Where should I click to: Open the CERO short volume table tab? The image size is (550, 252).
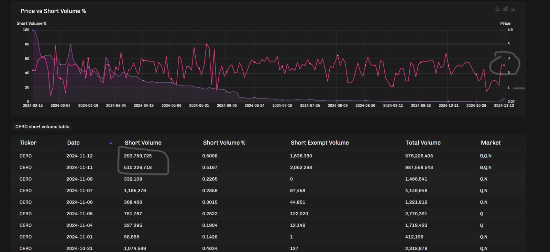click(x=42, y=127)
